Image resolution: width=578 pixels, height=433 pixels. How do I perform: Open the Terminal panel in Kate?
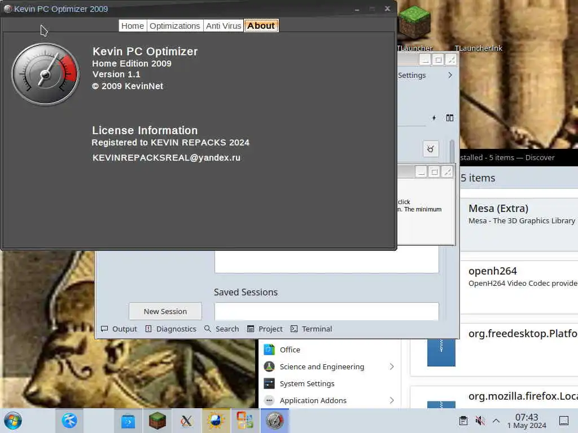click(311, 329)
